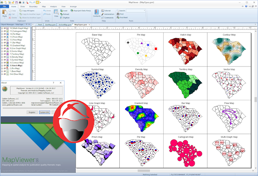The image size is (258, 176).
Task: Click System Info button in About dialog
Action: [x=45, y=112]
